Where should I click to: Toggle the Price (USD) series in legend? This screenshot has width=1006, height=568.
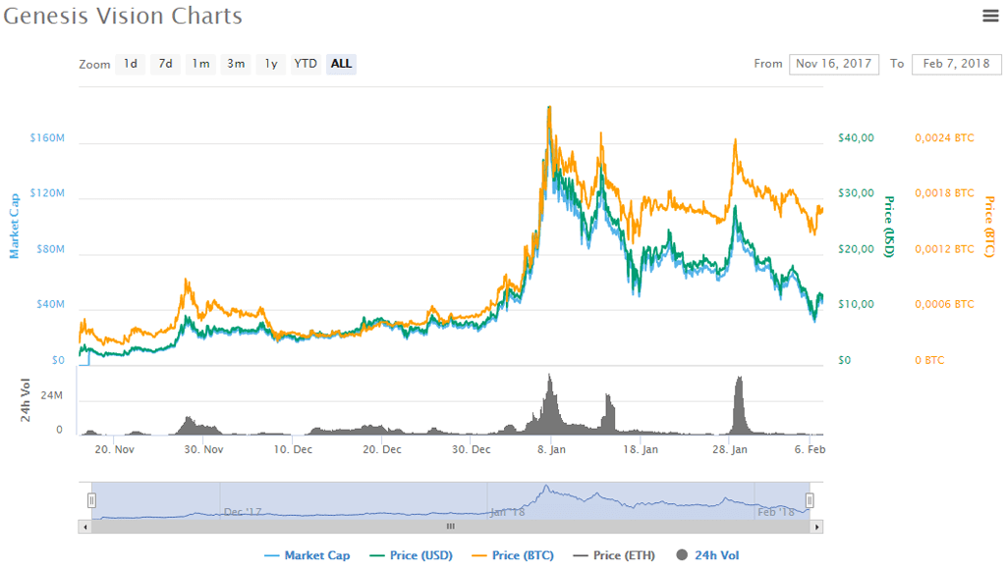pos(412,555)
